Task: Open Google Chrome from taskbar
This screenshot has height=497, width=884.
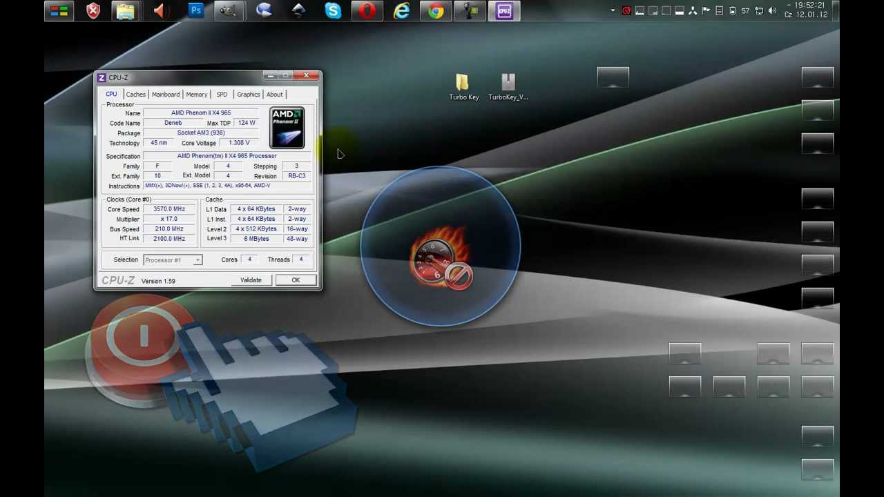Action: coord(436,10)
